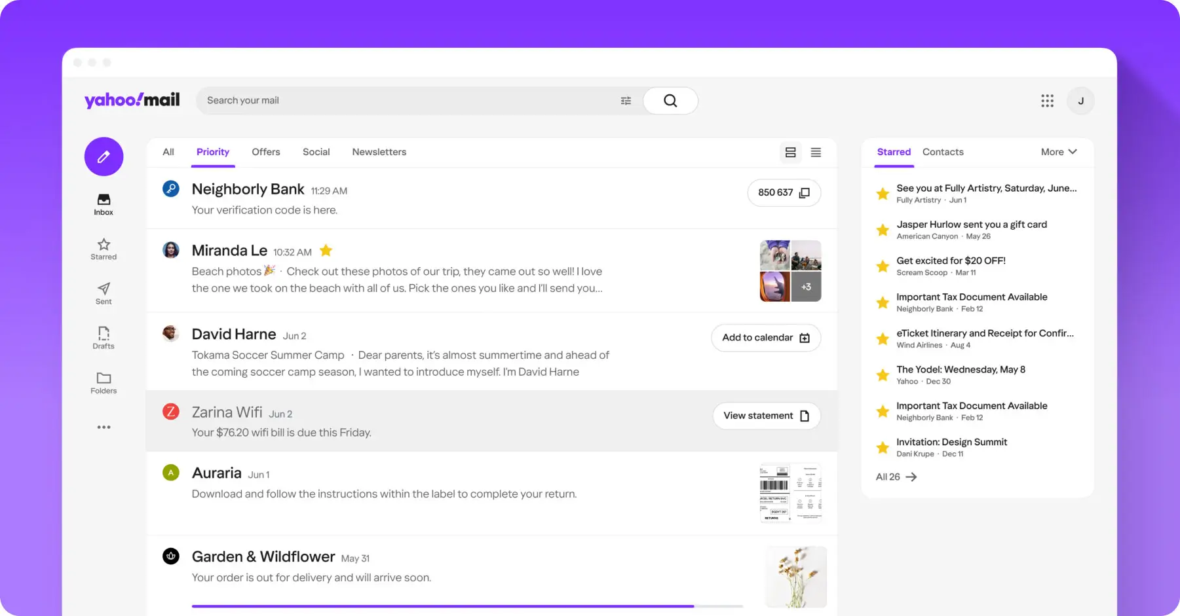Open the apps grid icon
The height and width of the screenshot is (616, 1180).
pyautogui.click(x=1047, y=100)
